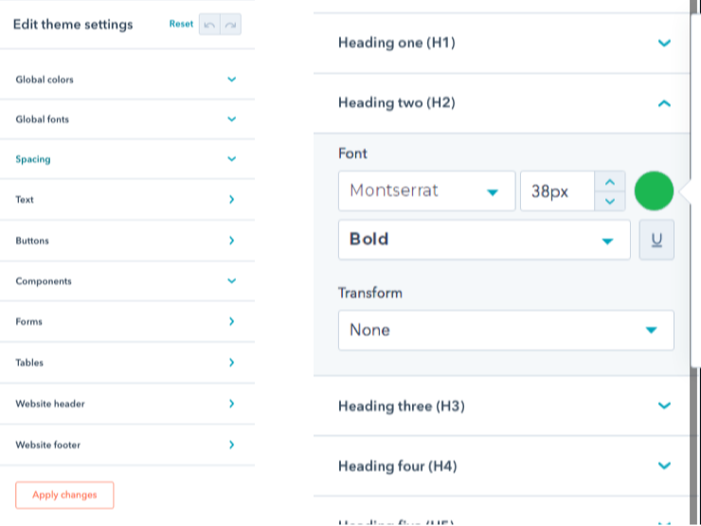Open the Bold font weight dropdown
The image size is (701, 526).
pyautogui.click(x=484, y=240)
